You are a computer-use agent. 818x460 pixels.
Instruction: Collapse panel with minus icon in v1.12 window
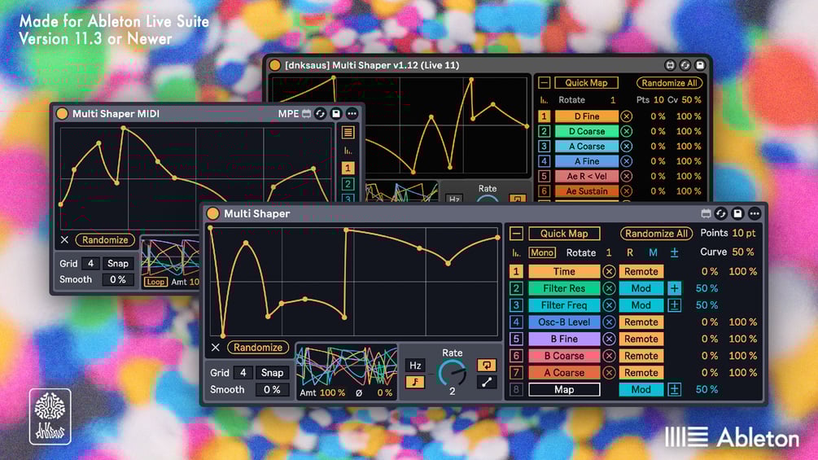[545, 82]
